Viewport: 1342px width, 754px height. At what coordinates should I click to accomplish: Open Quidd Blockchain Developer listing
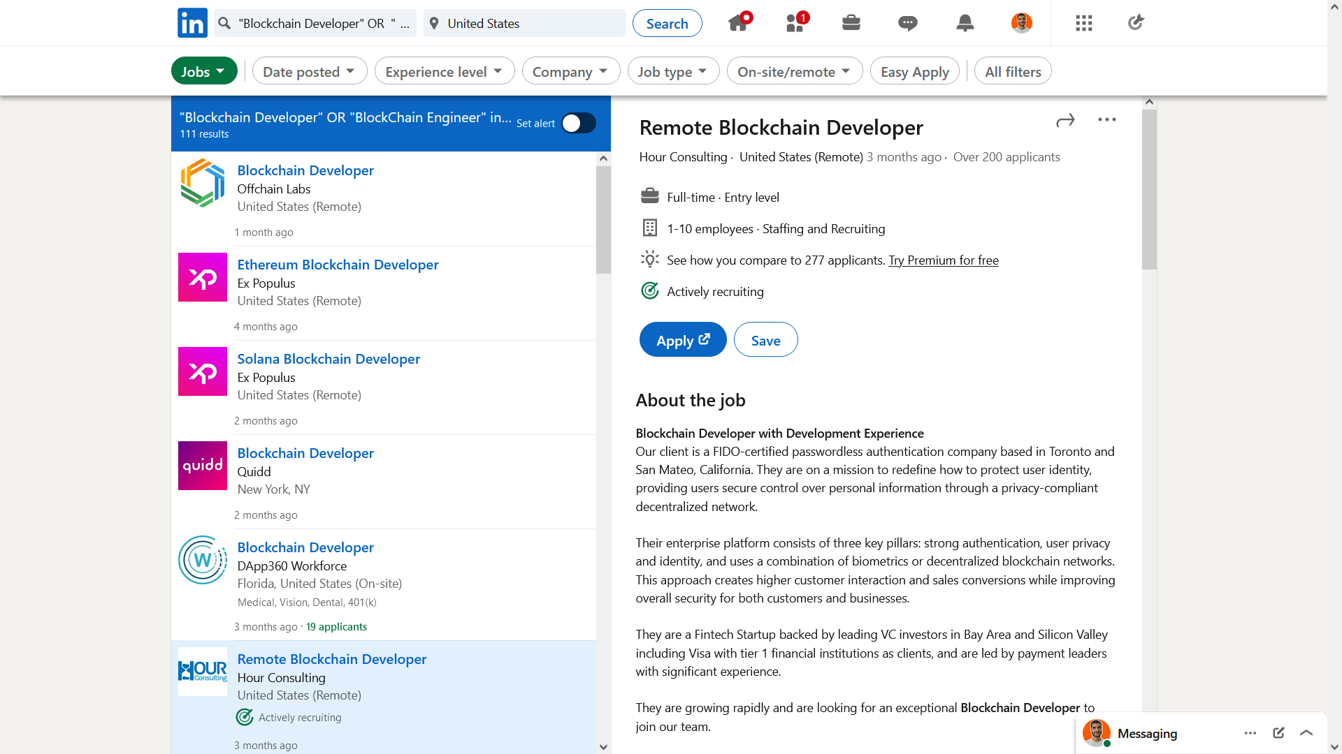pyautogui.click(x=305, y=453)
